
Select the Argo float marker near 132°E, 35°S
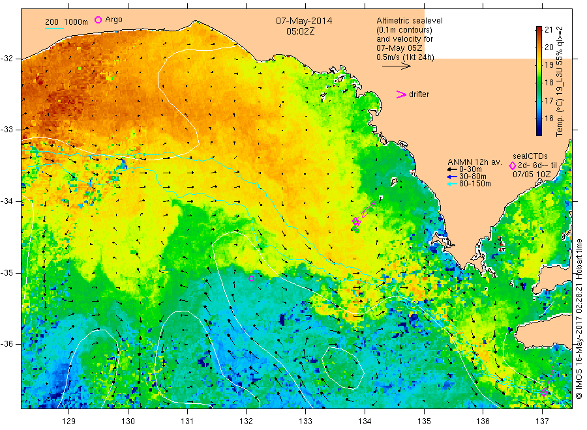[251, 279]
